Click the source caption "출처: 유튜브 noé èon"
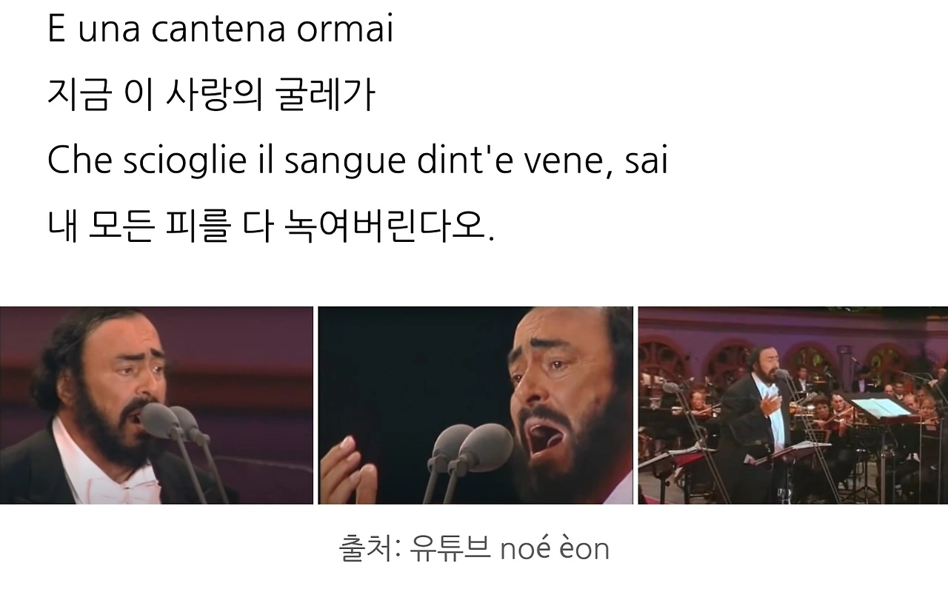Image resolution: width=948 pixels, height=603 pixels. click(474, 548)
